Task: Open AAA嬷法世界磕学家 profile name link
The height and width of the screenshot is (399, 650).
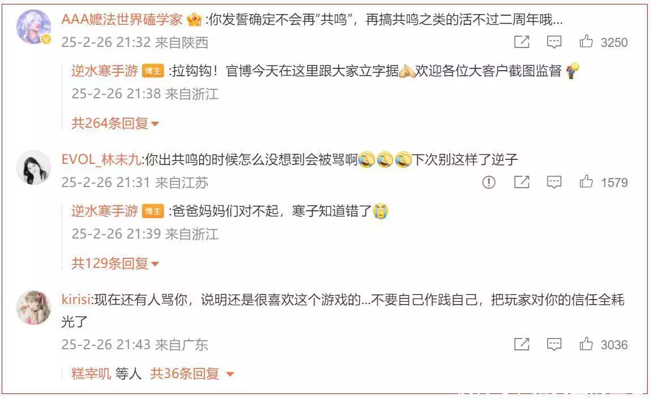Action: pyautogui.click(x=122, y=19)
